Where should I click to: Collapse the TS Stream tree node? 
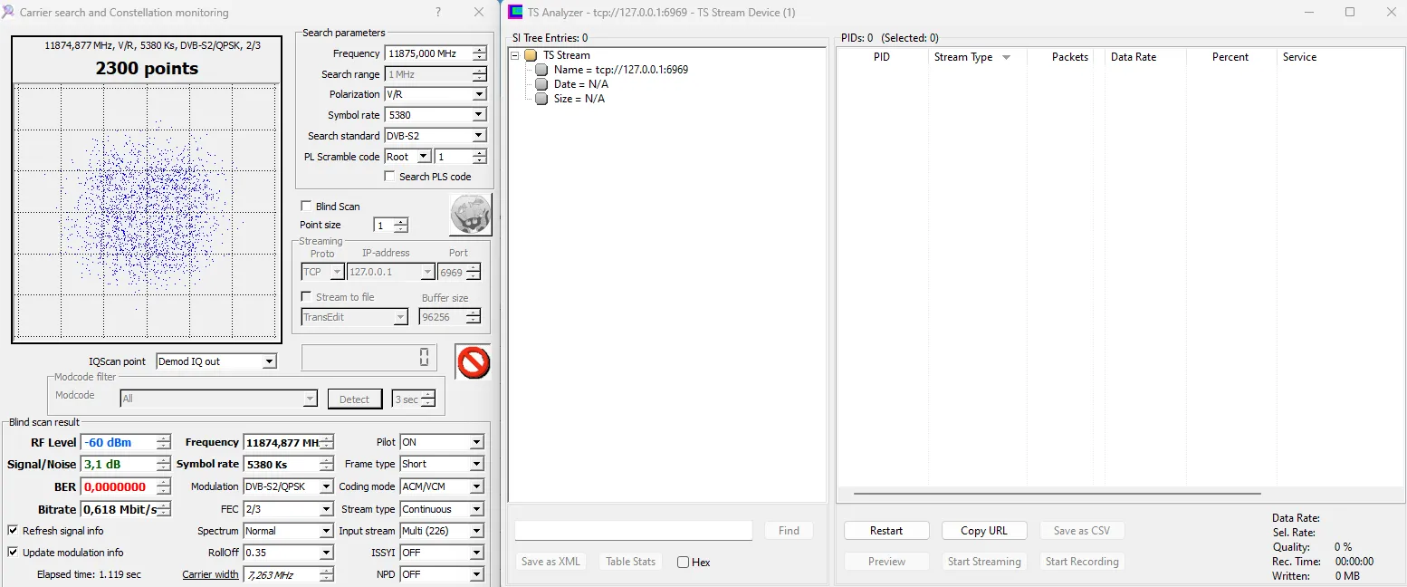[515, 55]
